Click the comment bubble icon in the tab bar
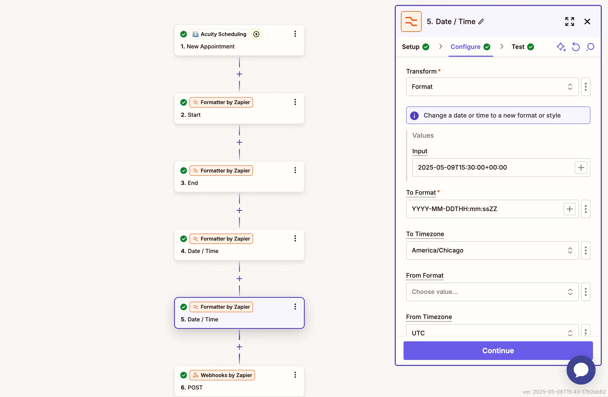The height and width of the screenshot is (397, 608). [x=590, y=47]
